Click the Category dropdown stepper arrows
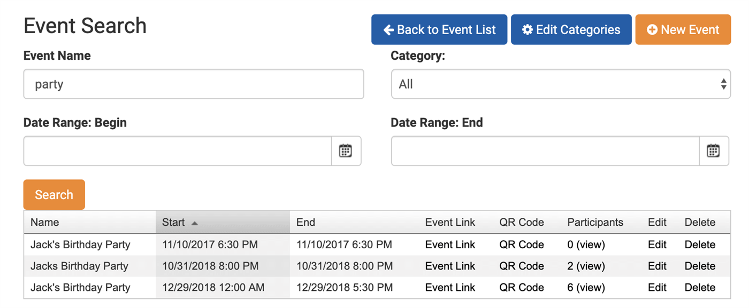This screenshot has height=308, width=749. click(723, 84)
